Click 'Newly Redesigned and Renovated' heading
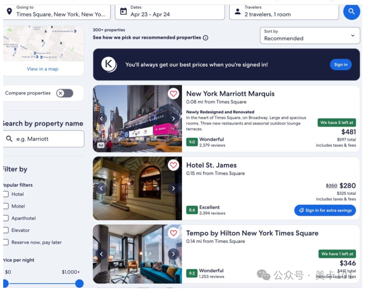 (x=220, y=112)
